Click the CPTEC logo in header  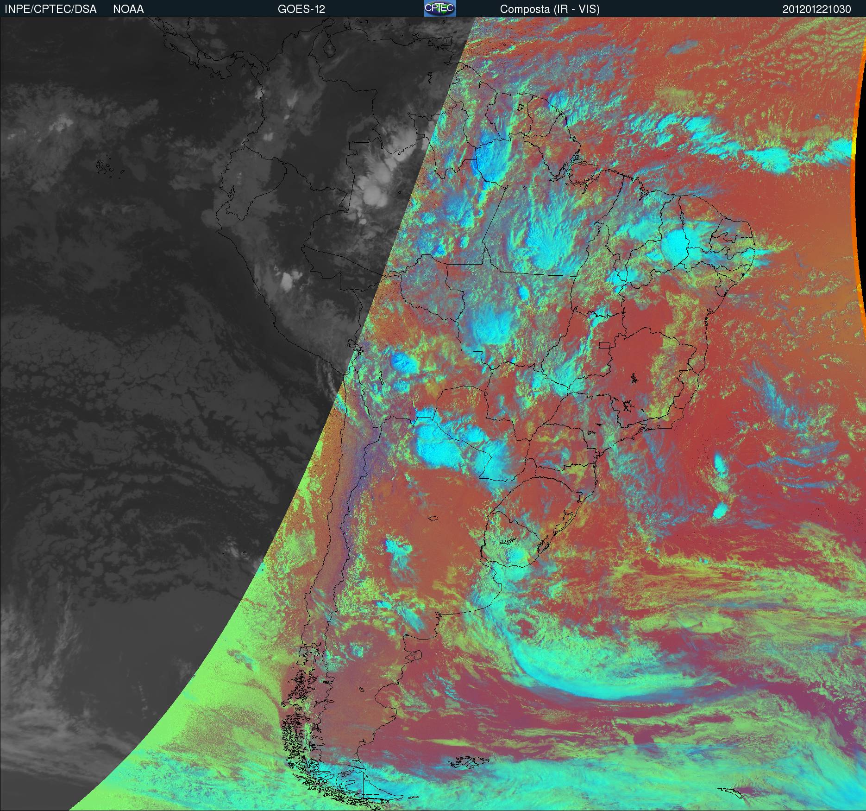[x=440, y=8]
